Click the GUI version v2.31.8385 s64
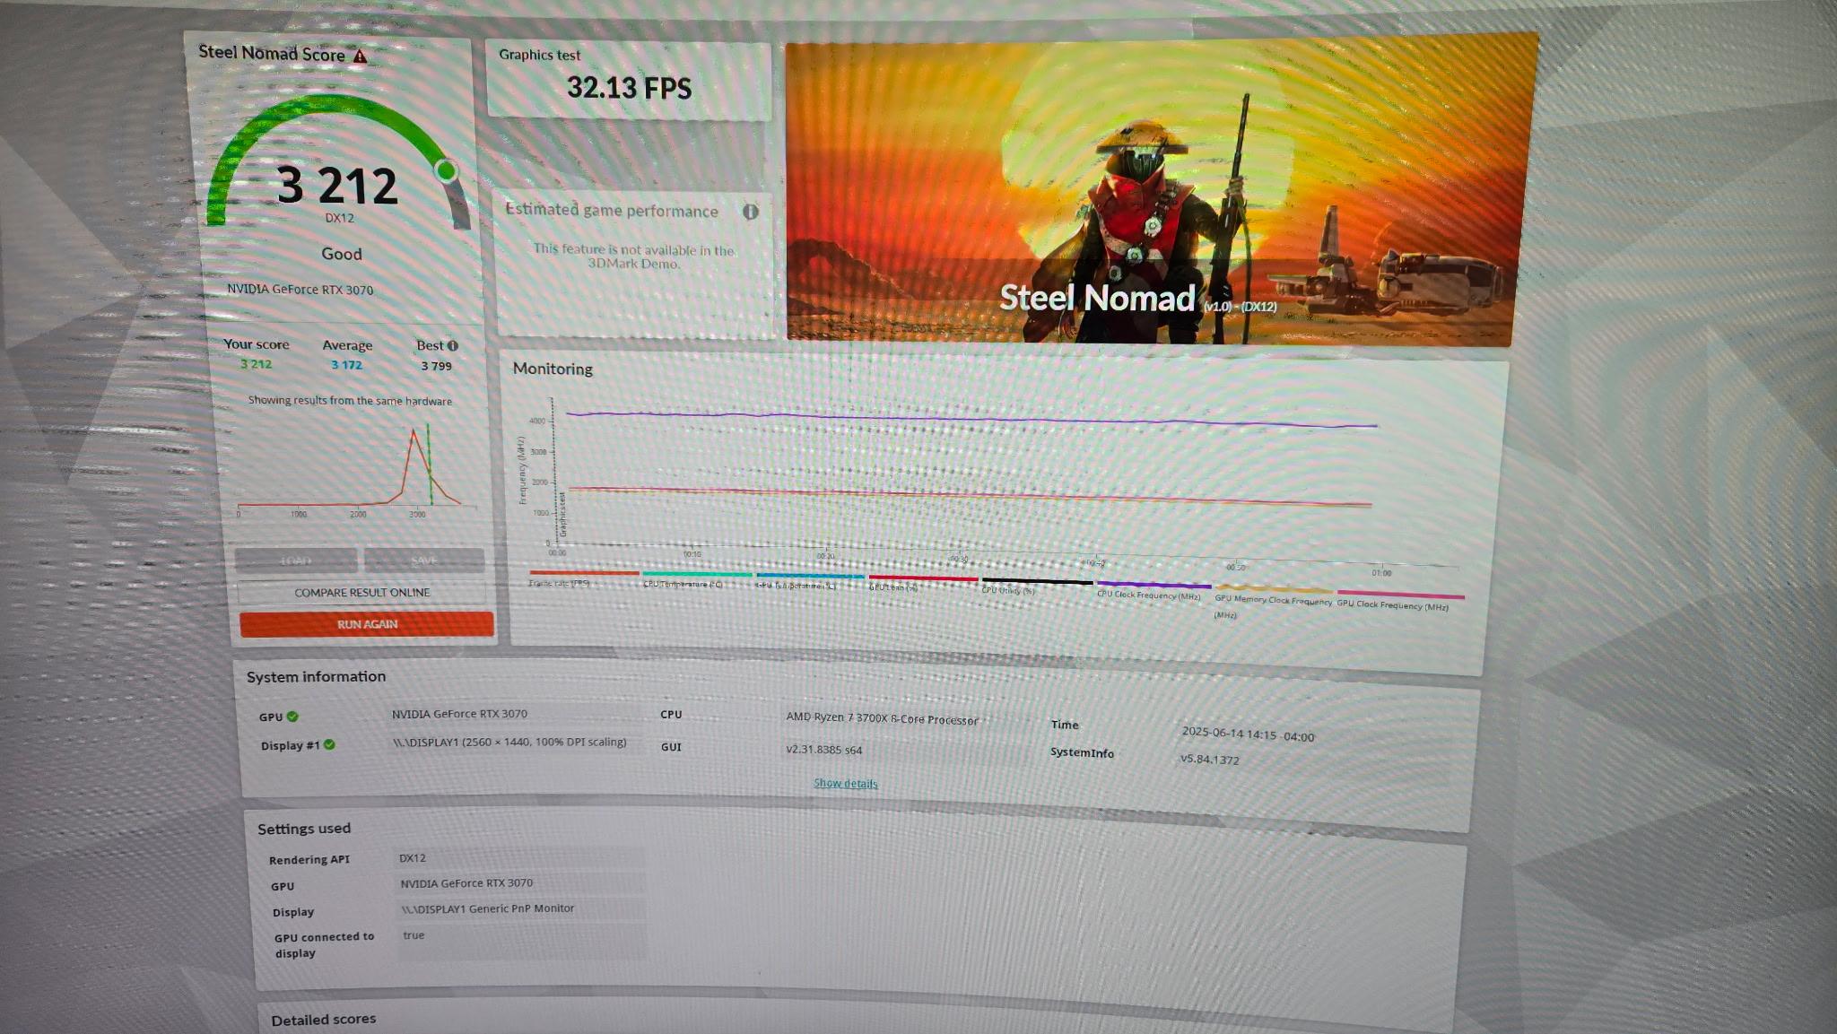 [823, 750]
